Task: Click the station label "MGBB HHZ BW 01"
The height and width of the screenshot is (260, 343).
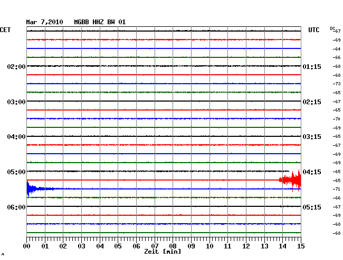Action: [100, 22]
